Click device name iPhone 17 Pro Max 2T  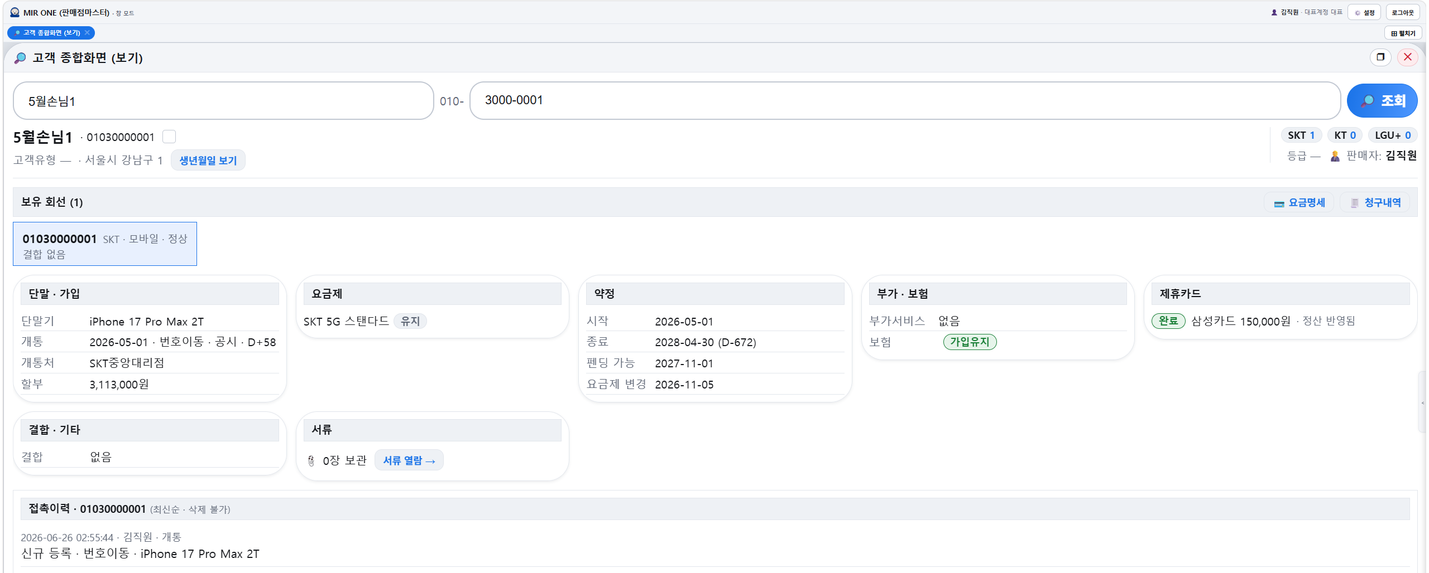(147, 322)
